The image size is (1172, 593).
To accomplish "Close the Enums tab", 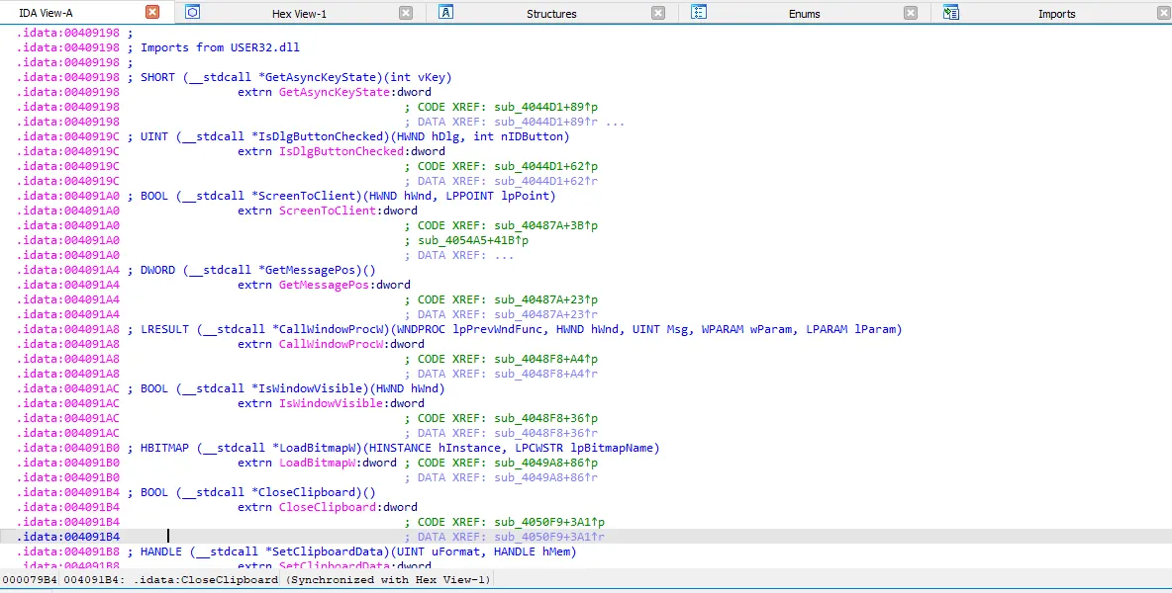I will coord(911,13).
